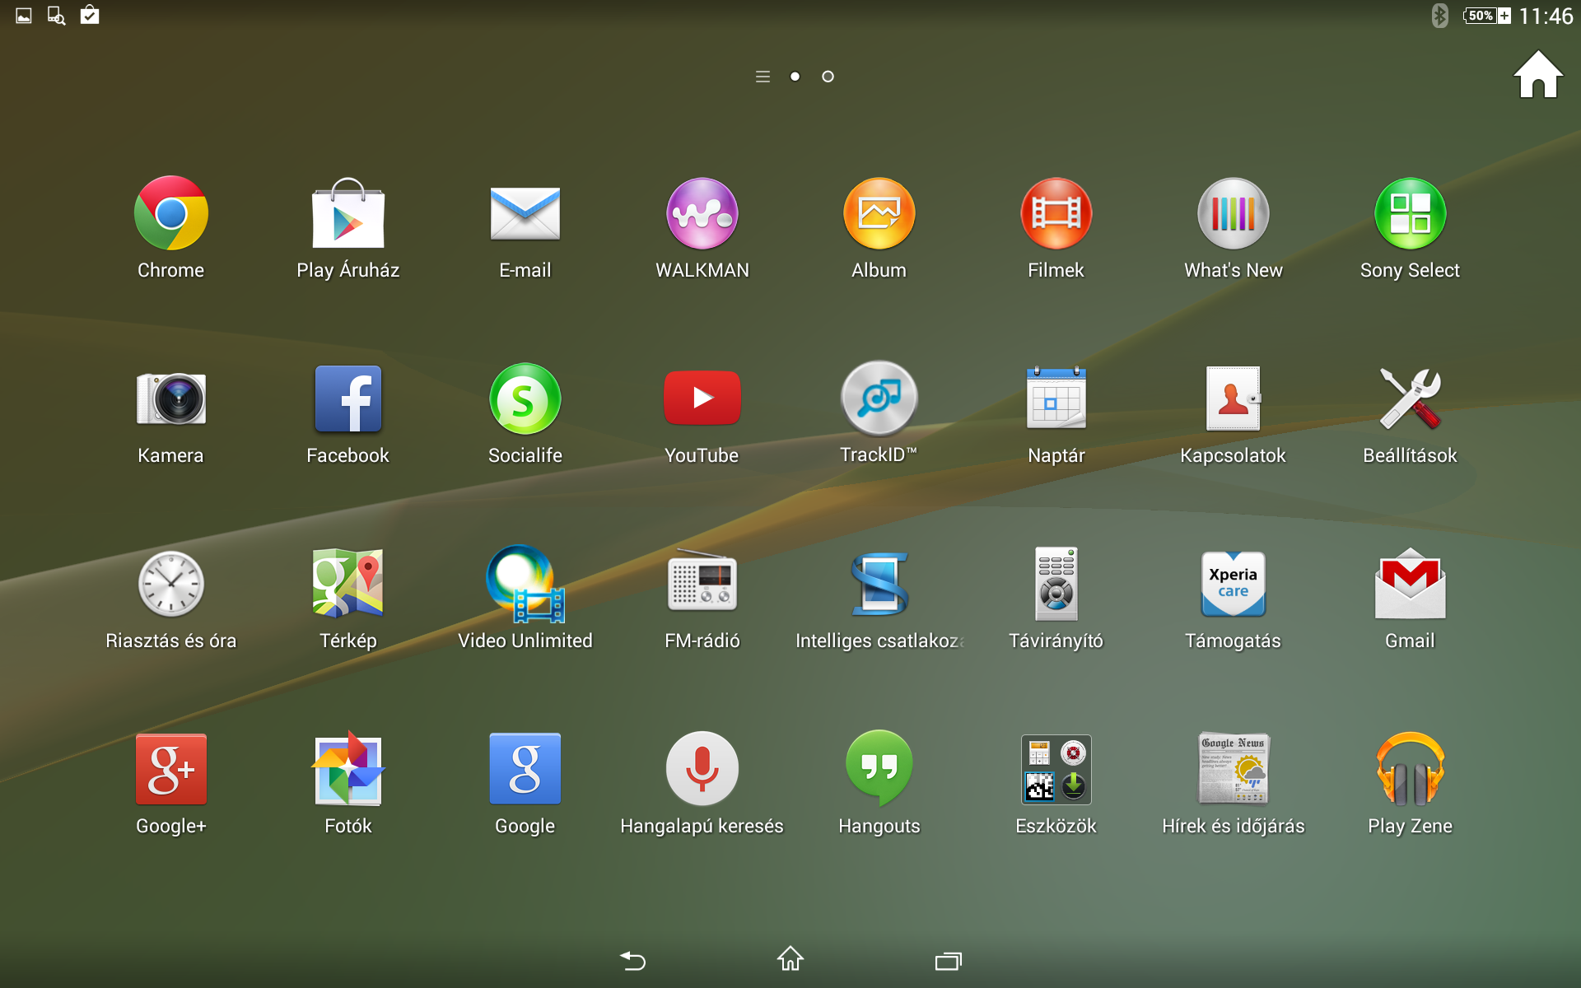
Task: Return to home screen via top-right house icon
Action: coord(1538,76)
